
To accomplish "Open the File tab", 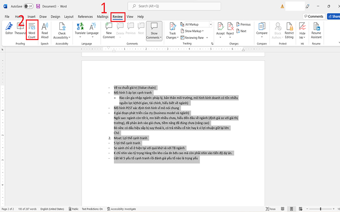I will coord(7,17).
